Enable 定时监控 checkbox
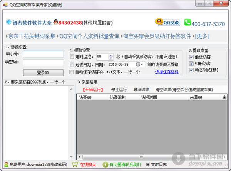Image resolution: width=231 pixels, height=171 pixels. (x=72, y=57)
